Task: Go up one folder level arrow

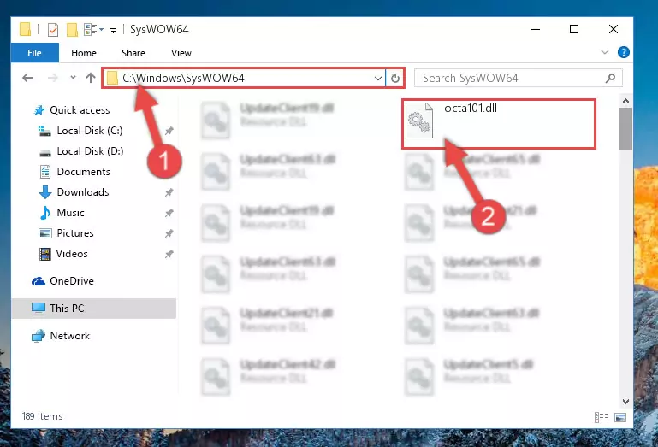Action: tap(90, 78)
